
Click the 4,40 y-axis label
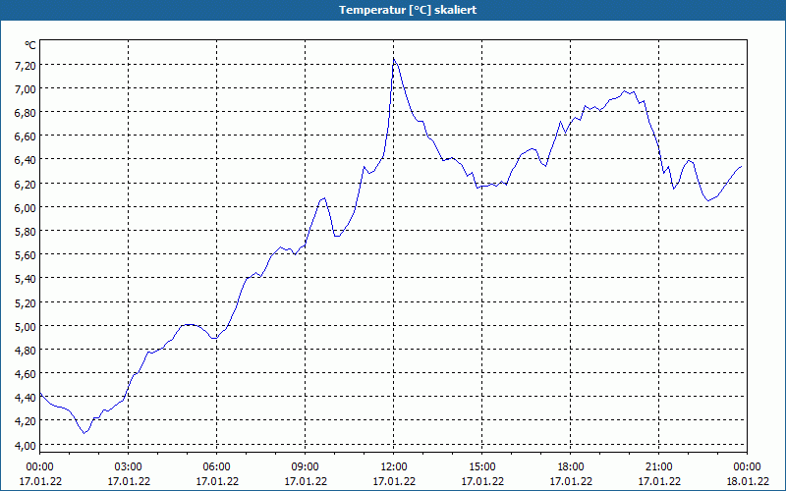pyautogui.click(x=26, y=398)
